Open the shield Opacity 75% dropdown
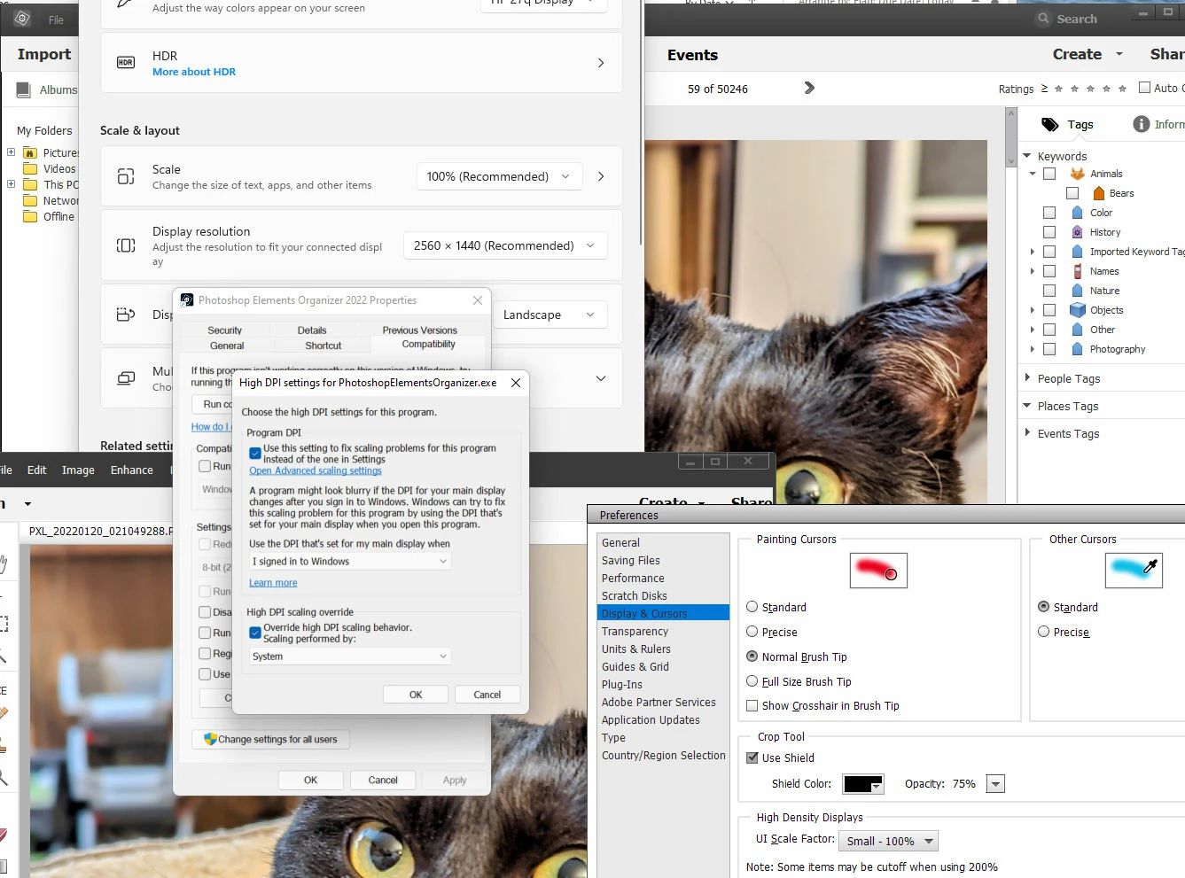Image resolution: width=1185 pixels, height=878 pixels. (996, 784)
